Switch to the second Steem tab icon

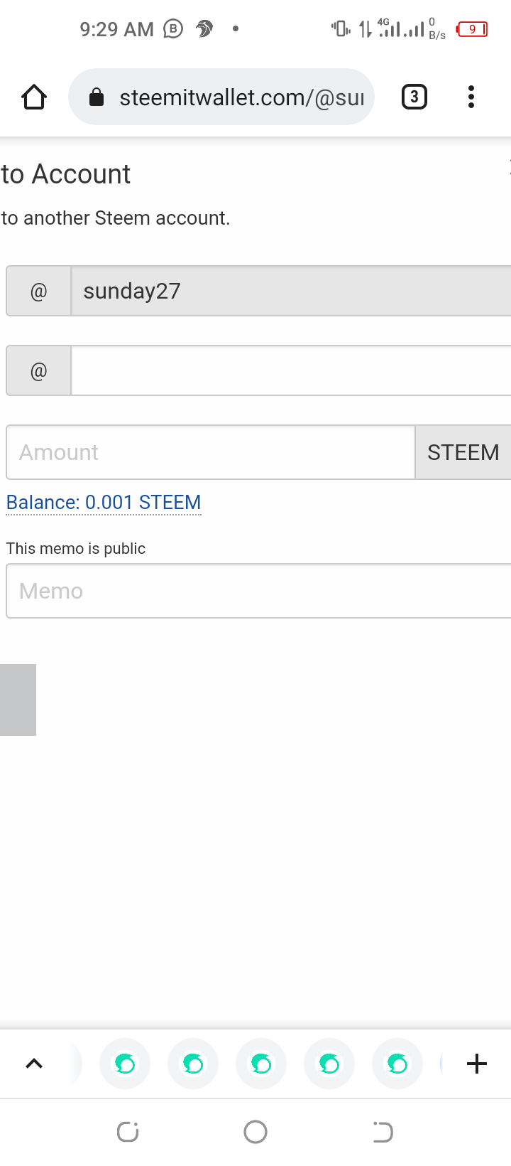[x=193, y=1064]
